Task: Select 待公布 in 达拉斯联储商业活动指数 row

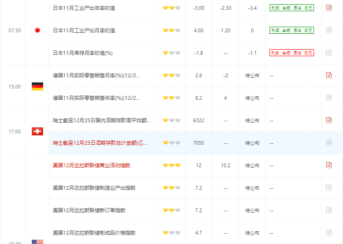Action: tap(252, 166)
